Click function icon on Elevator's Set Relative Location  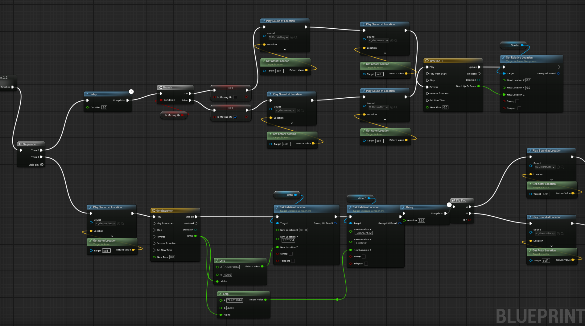click(503, 58)
